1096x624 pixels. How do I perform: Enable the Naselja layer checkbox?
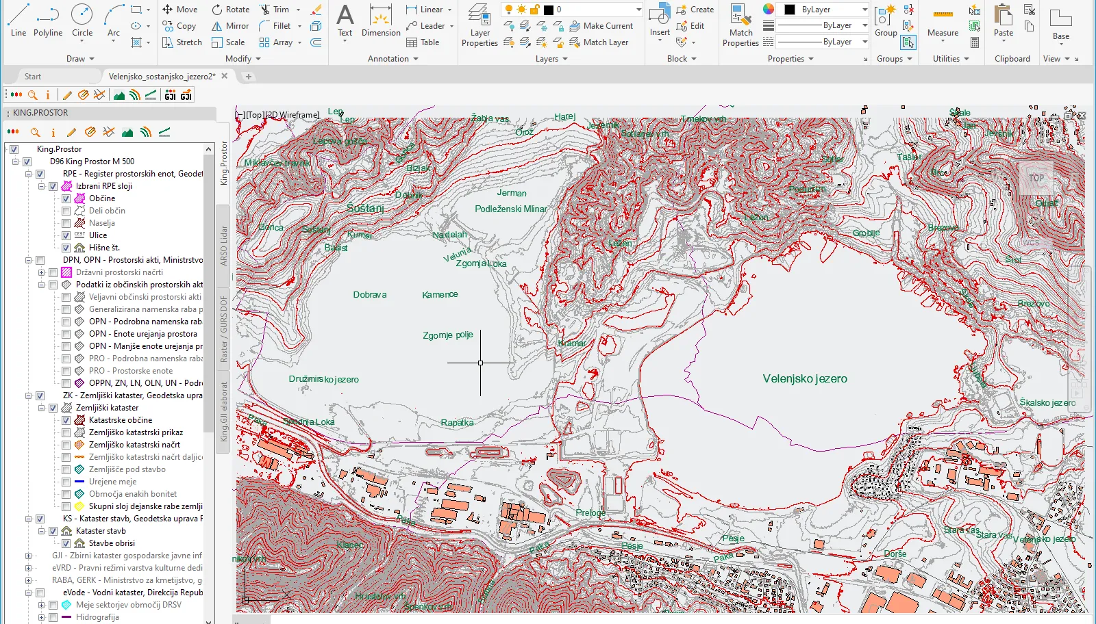coord(66,223)
